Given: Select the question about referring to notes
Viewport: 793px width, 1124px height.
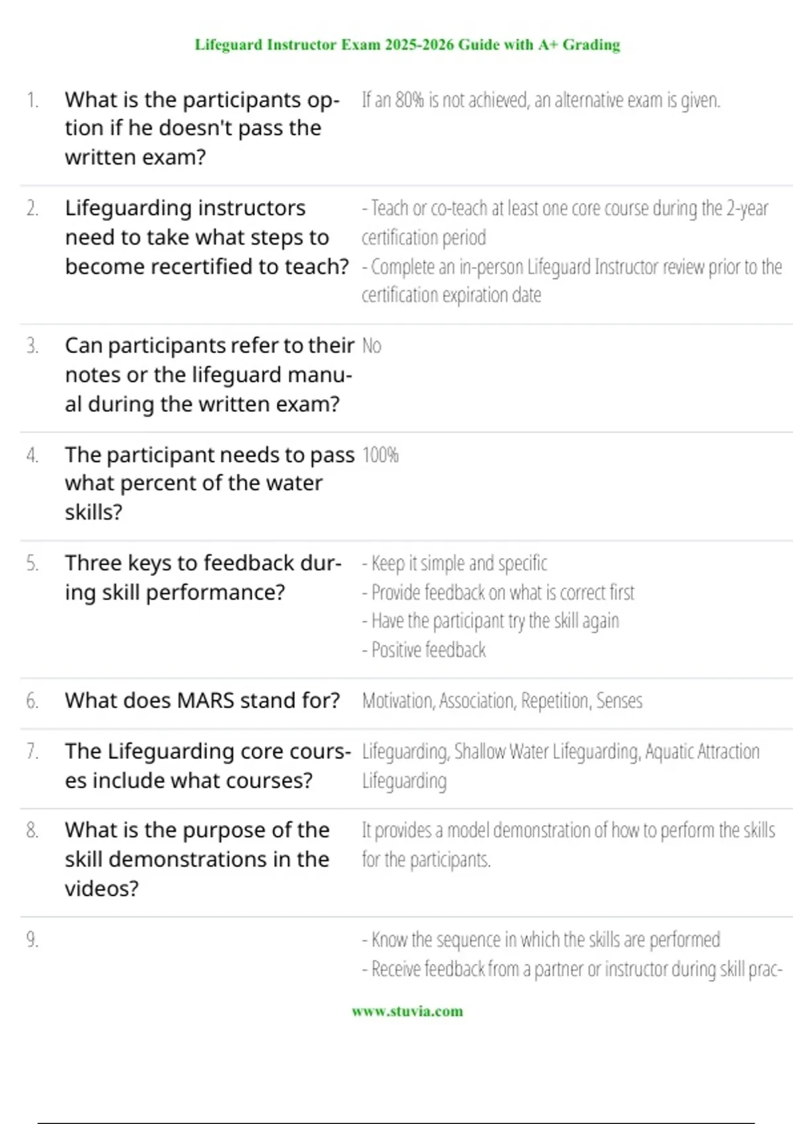Looking at the screenshot, I should pyautogui.click(x=209, y=374).
